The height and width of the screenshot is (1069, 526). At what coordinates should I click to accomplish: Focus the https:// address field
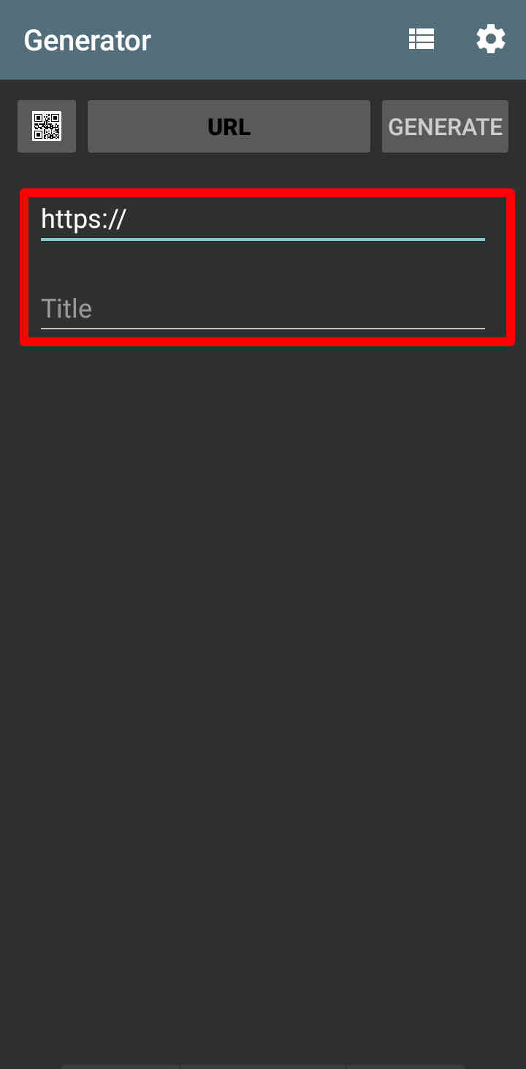tap(263, 219)
